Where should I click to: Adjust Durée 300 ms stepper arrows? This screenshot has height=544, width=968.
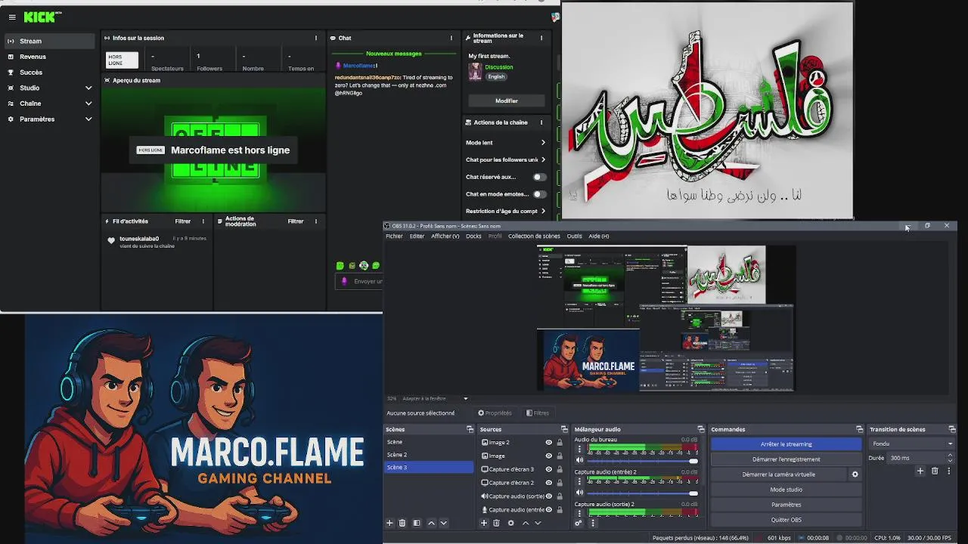click(950, 458)
